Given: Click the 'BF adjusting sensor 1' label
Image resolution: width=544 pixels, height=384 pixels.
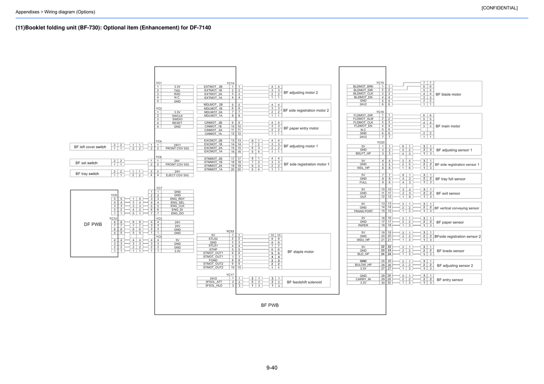Looking at the screenshot, I should tap(454, 150).
